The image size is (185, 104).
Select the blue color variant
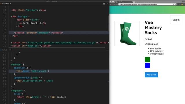coord(147,66)
